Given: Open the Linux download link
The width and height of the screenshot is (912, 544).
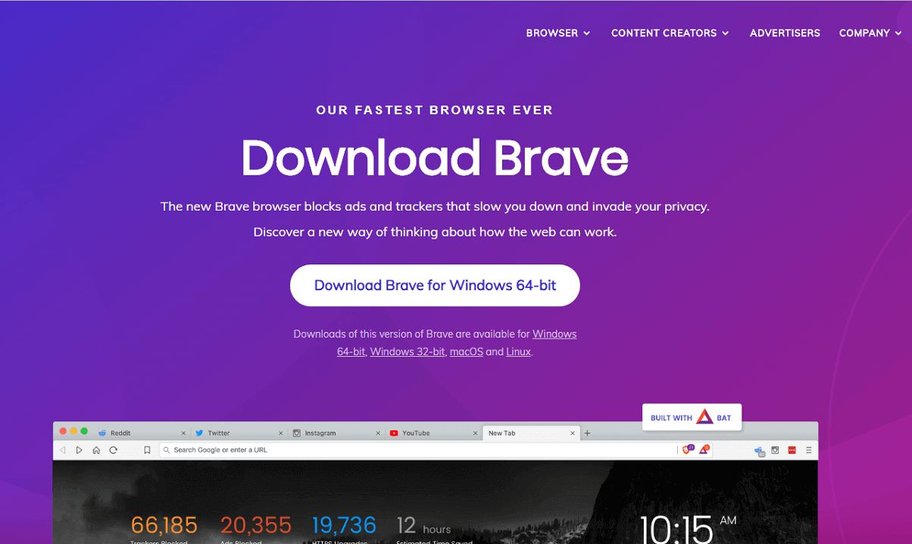Looking at the screenshot, I should (x=518, y=352).
